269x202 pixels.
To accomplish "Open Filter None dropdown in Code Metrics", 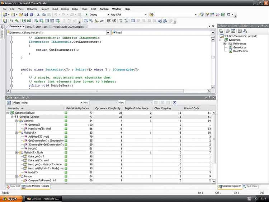I will [x=81, y=103].
